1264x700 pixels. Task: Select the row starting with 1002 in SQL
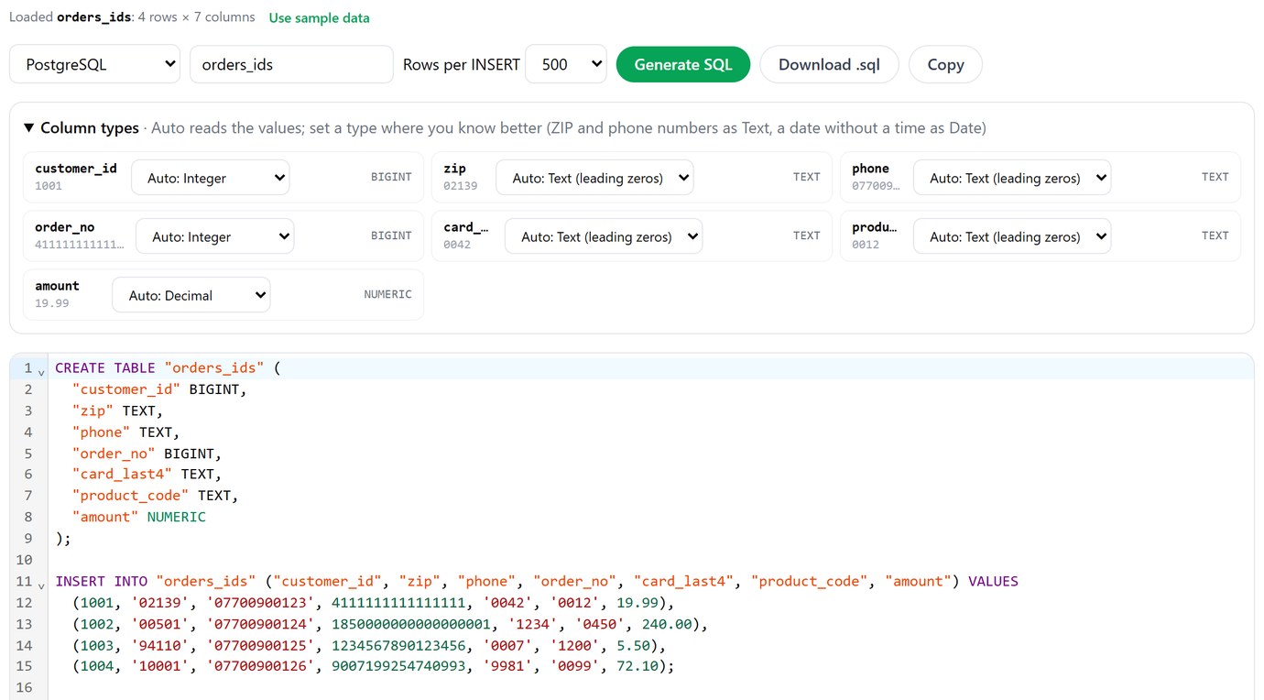pyautogui.click(x=390, y=624)
